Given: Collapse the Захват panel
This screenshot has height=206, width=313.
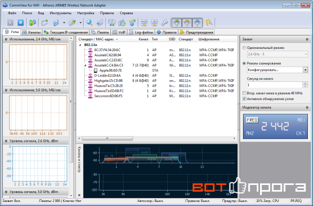Looking at the screenshot, I should (x=307, y=39).
